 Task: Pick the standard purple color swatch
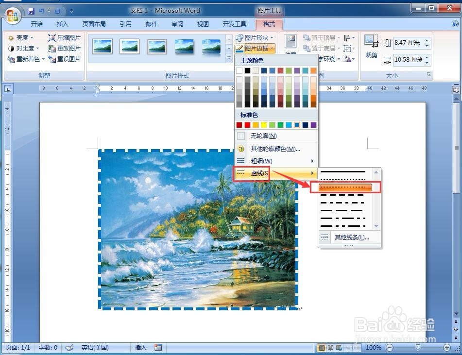(x=313, y=125)
